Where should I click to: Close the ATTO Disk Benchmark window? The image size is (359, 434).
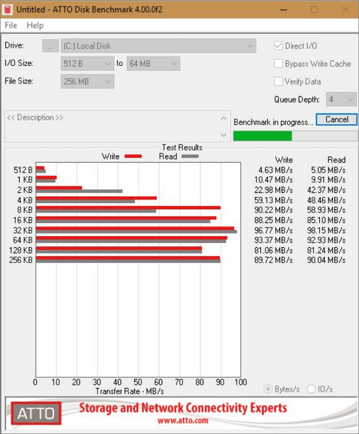click(344, 10)
